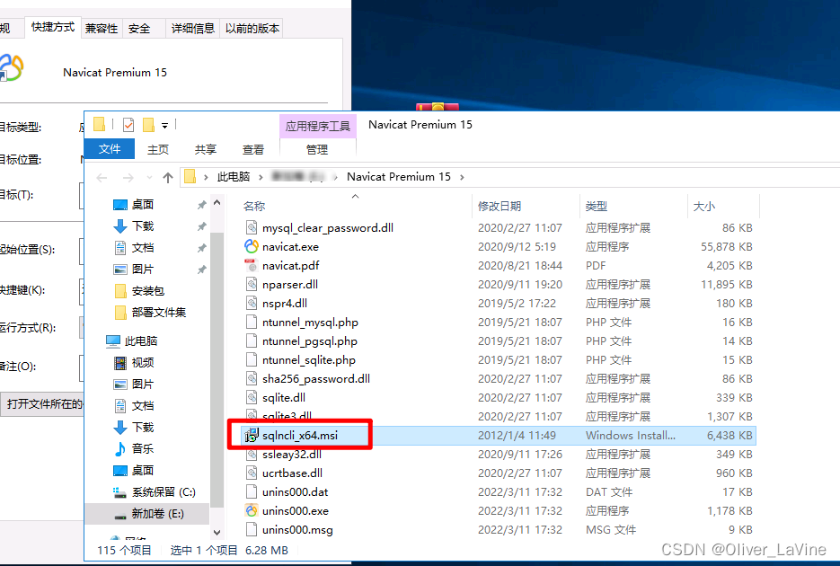Expand the chevron right after 此电脑 breadcrumb
The image size is (840, 566).
(x=261, y=177)
